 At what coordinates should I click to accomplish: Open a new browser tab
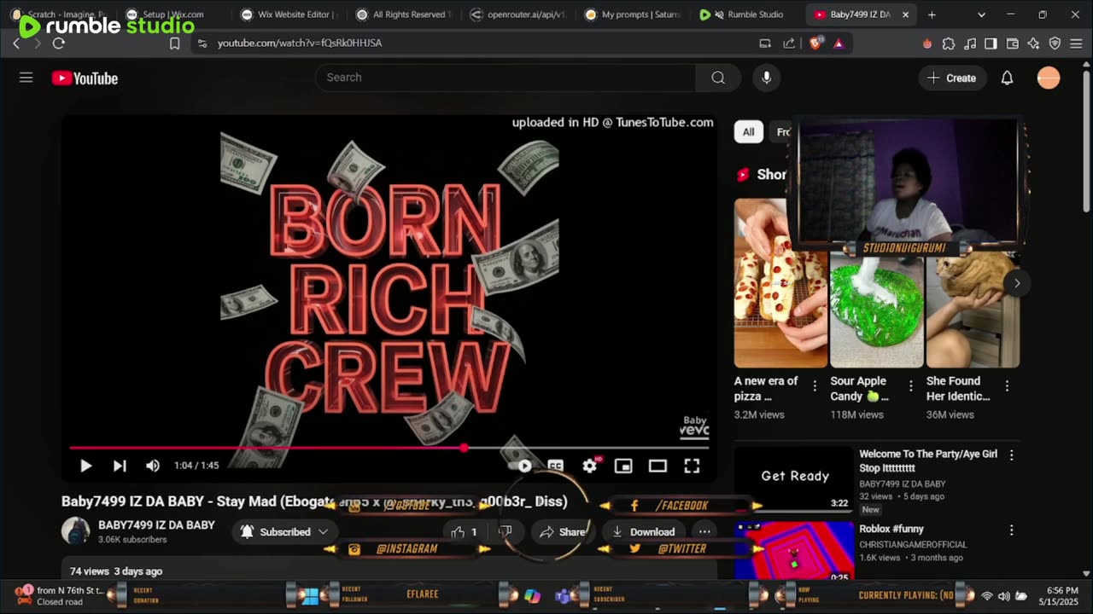click(x=932, y=14)
